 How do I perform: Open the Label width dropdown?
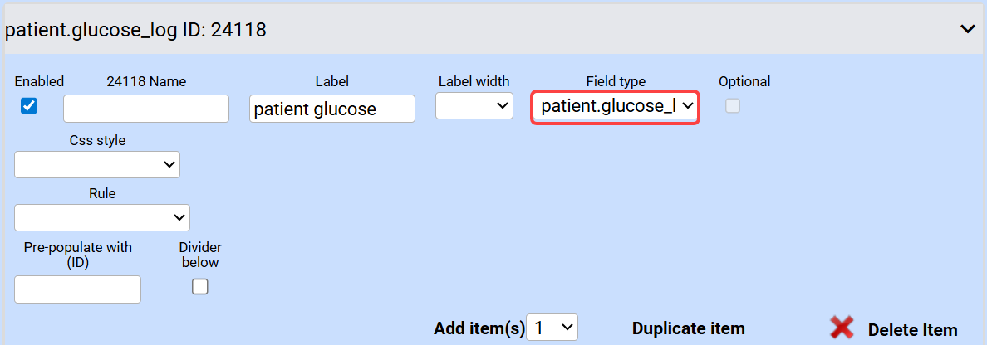(x=474, y=105)
